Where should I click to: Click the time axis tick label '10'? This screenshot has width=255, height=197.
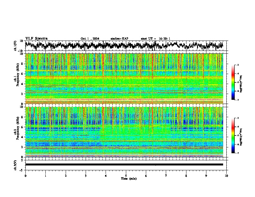click(226, 176)
